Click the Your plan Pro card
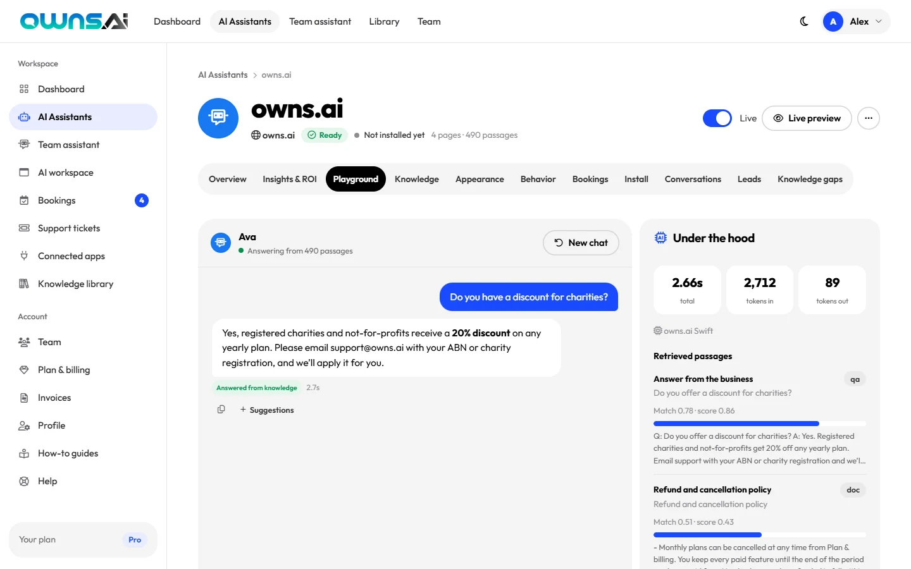 [83, 540]
